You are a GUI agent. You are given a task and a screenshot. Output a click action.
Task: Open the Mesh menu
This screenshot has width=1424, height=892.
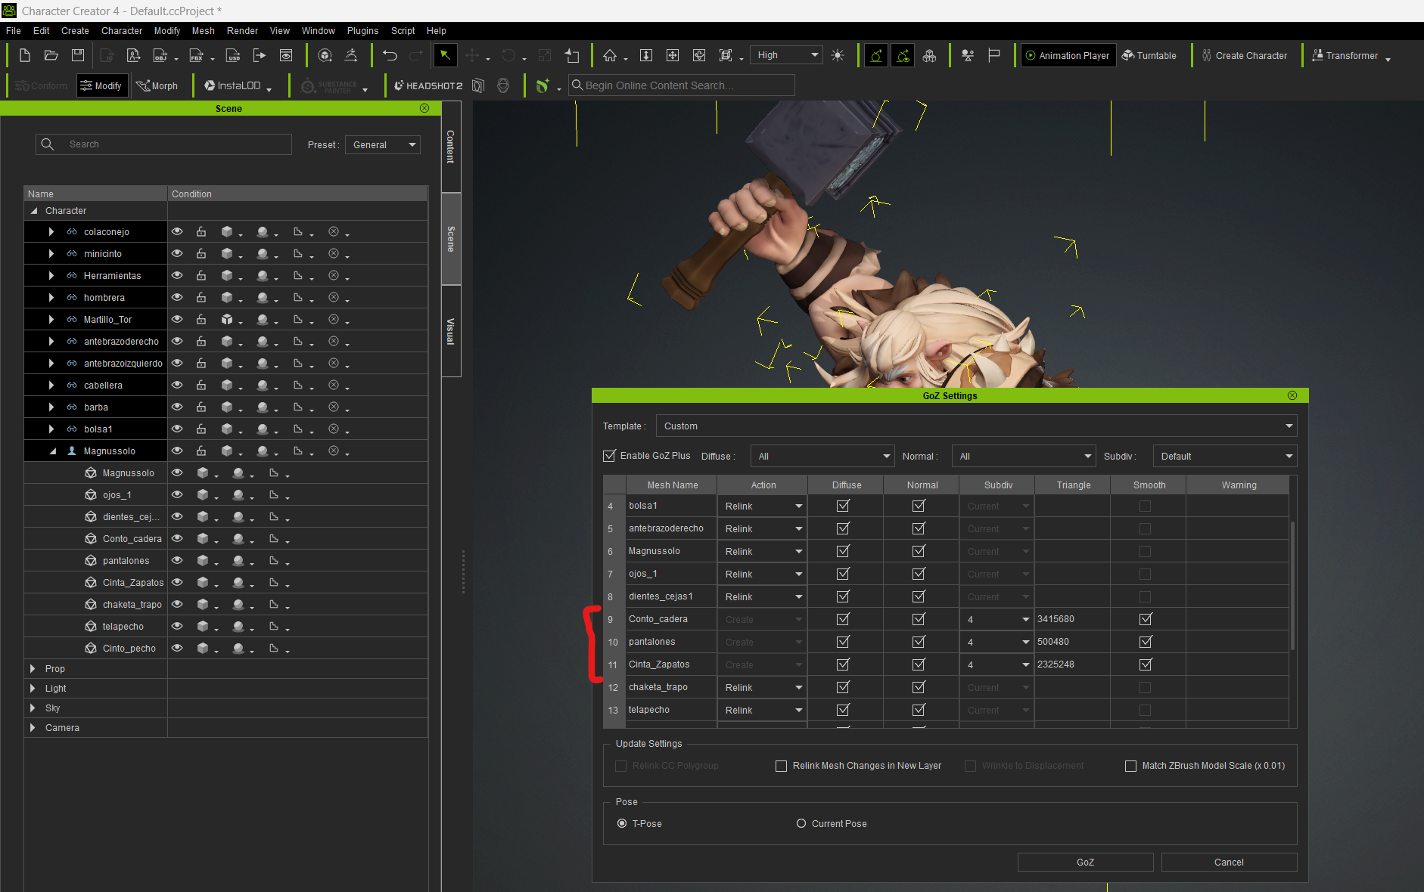click(204, 31)
